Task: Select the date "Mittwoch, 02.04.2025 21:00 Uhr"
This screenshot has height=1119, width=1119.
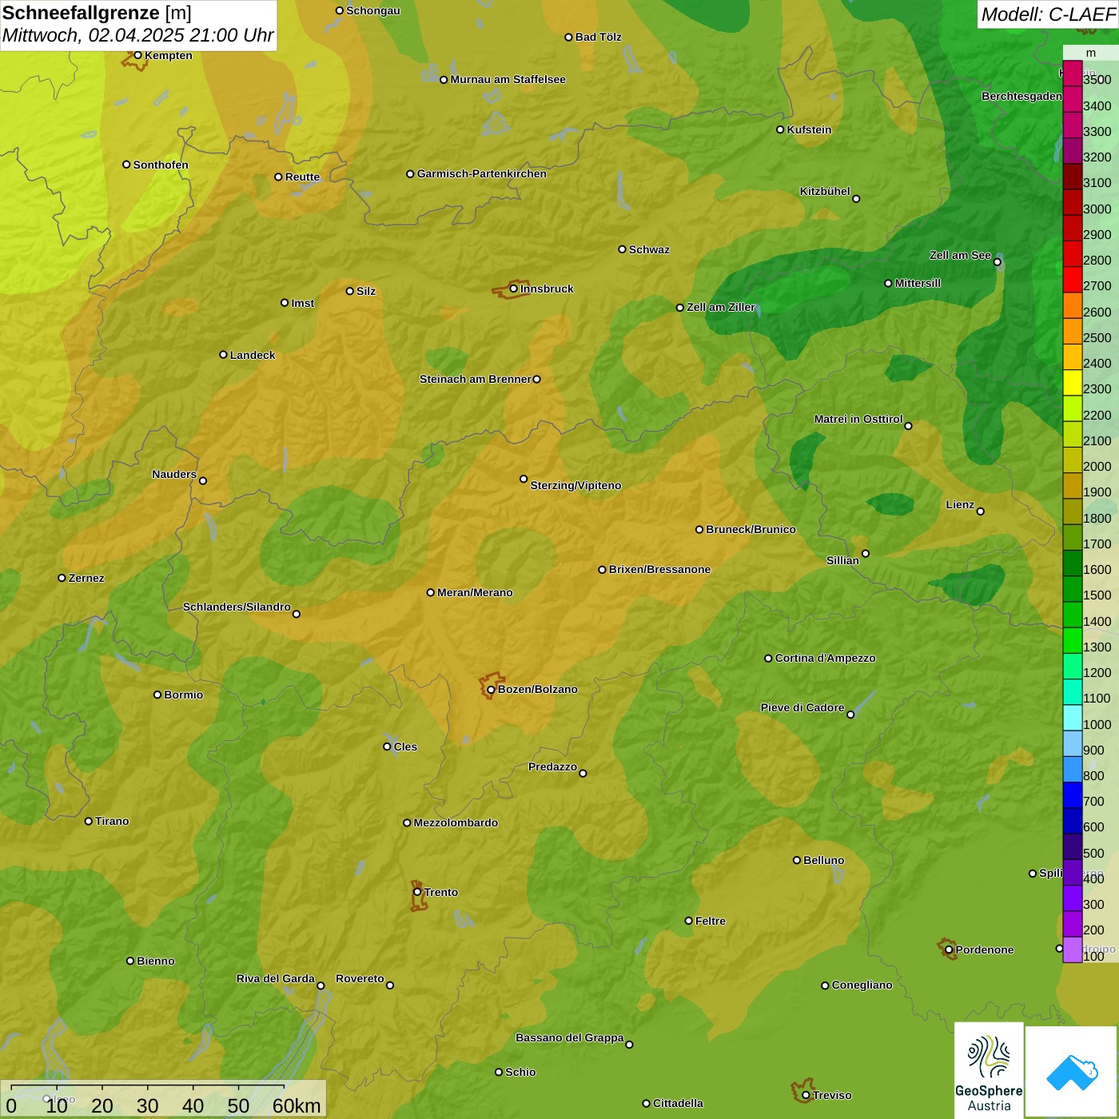Action: [138, 36]
